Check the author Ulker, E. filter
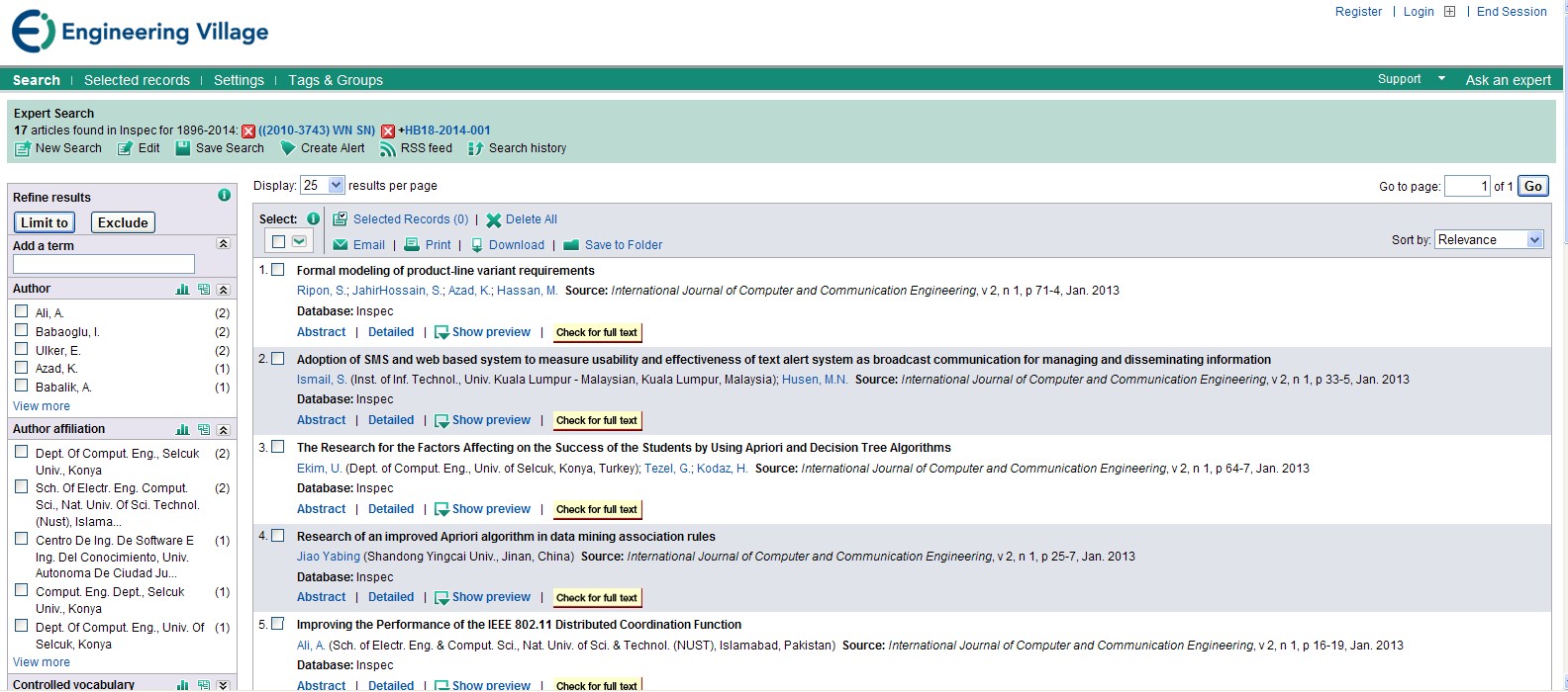The image size is (1568, 692). point(22,349)
